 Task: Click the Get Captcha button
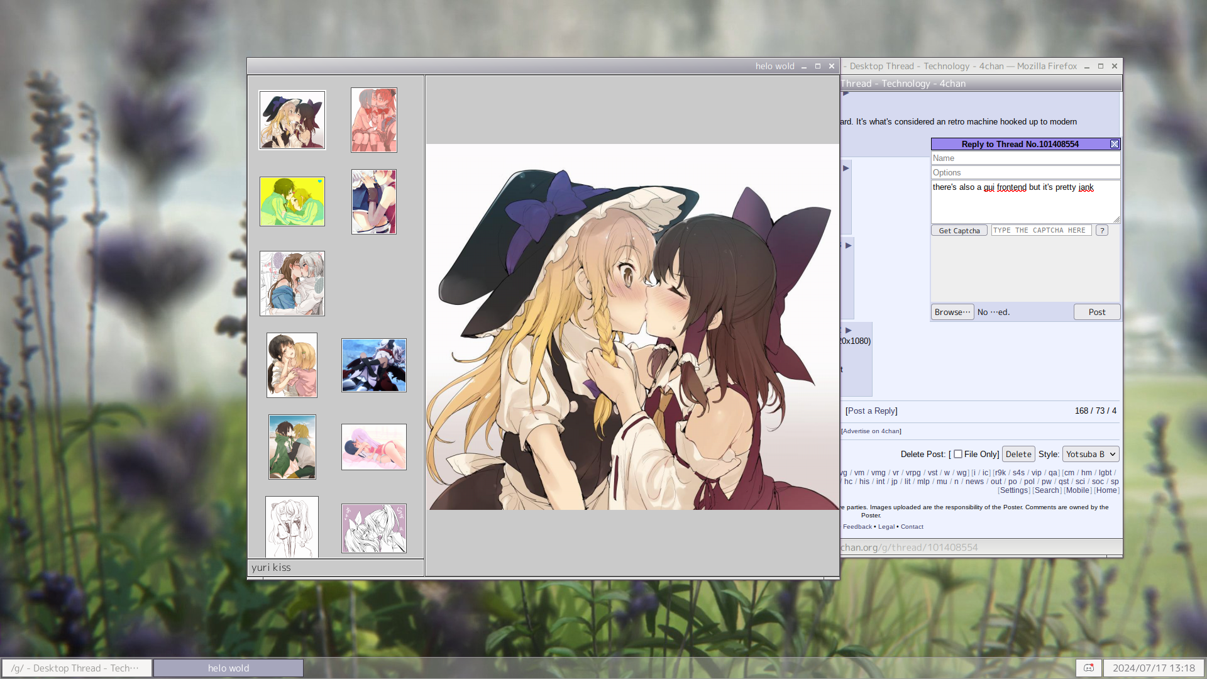pyautogui.click(x=959, y=231)
